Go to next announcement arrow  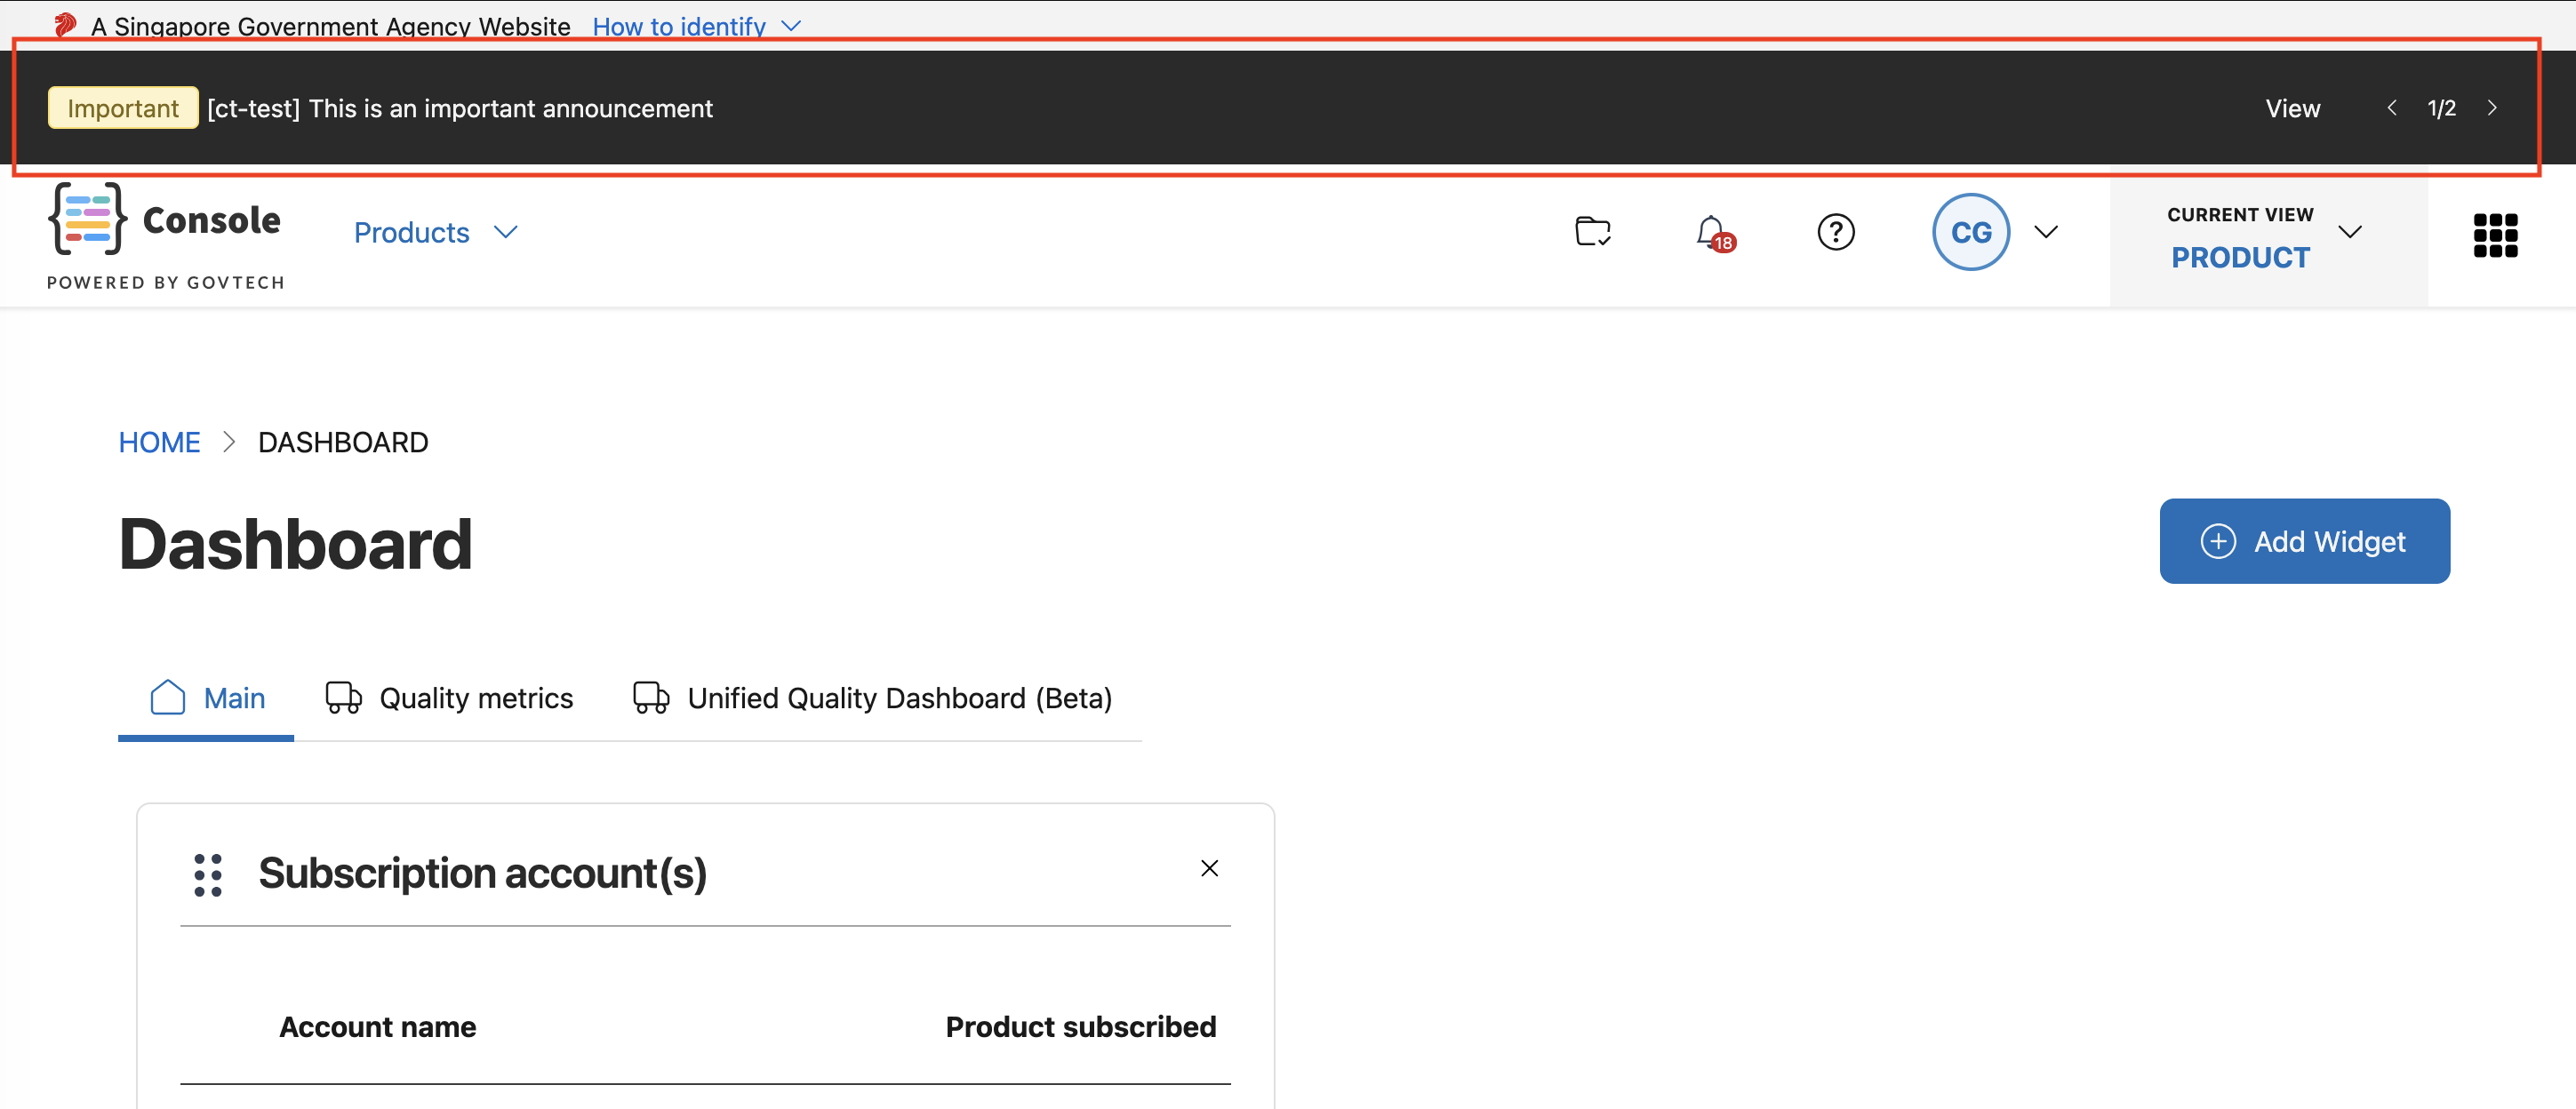(2492, 108)
